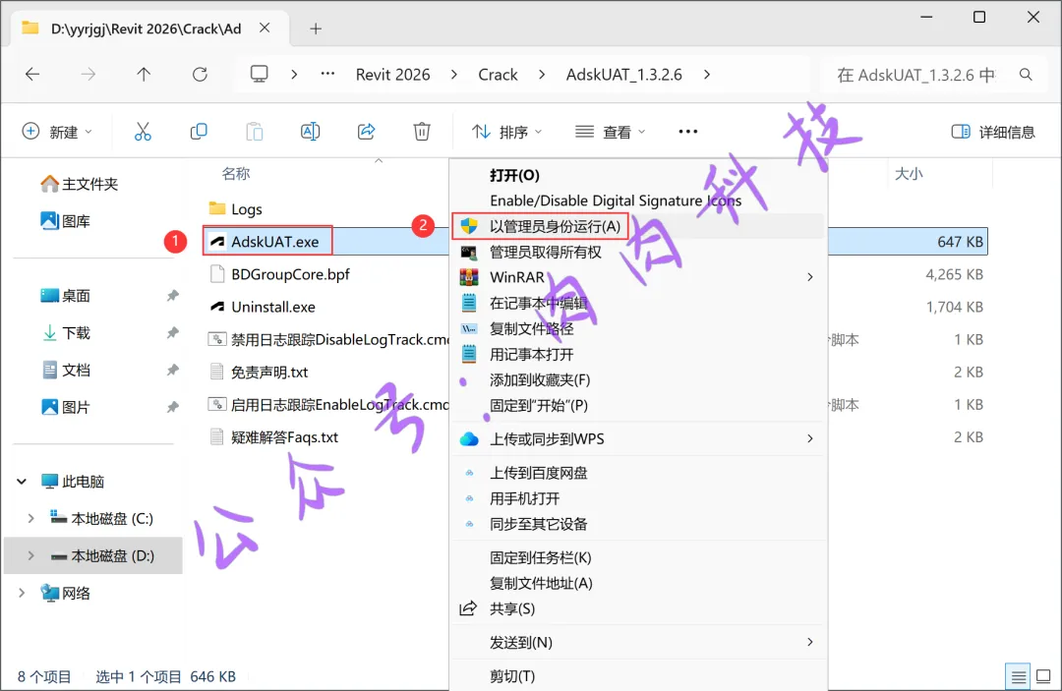Expand the 网络 tree node
Image resolution: width=1062 pixels, height=691 pixels.
click(22, 593)
